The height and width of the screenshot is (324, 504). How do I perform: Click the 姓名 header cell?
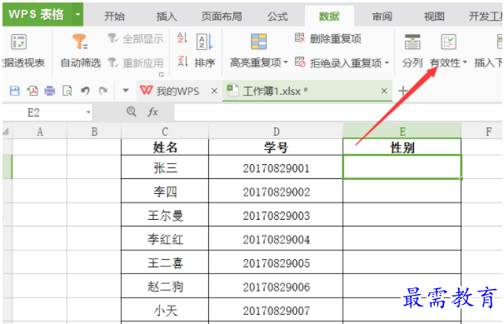click(165, 147)
